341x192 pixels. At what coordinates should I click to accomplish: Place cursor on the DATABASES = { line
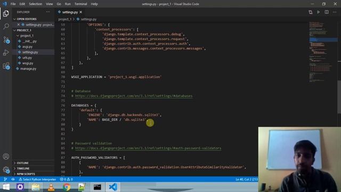84,106
